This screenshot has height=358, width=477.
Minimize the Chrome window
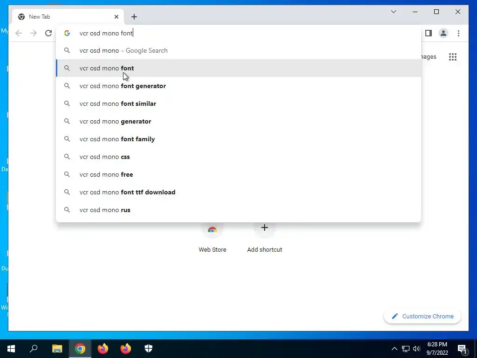click(x=415, y=12)
